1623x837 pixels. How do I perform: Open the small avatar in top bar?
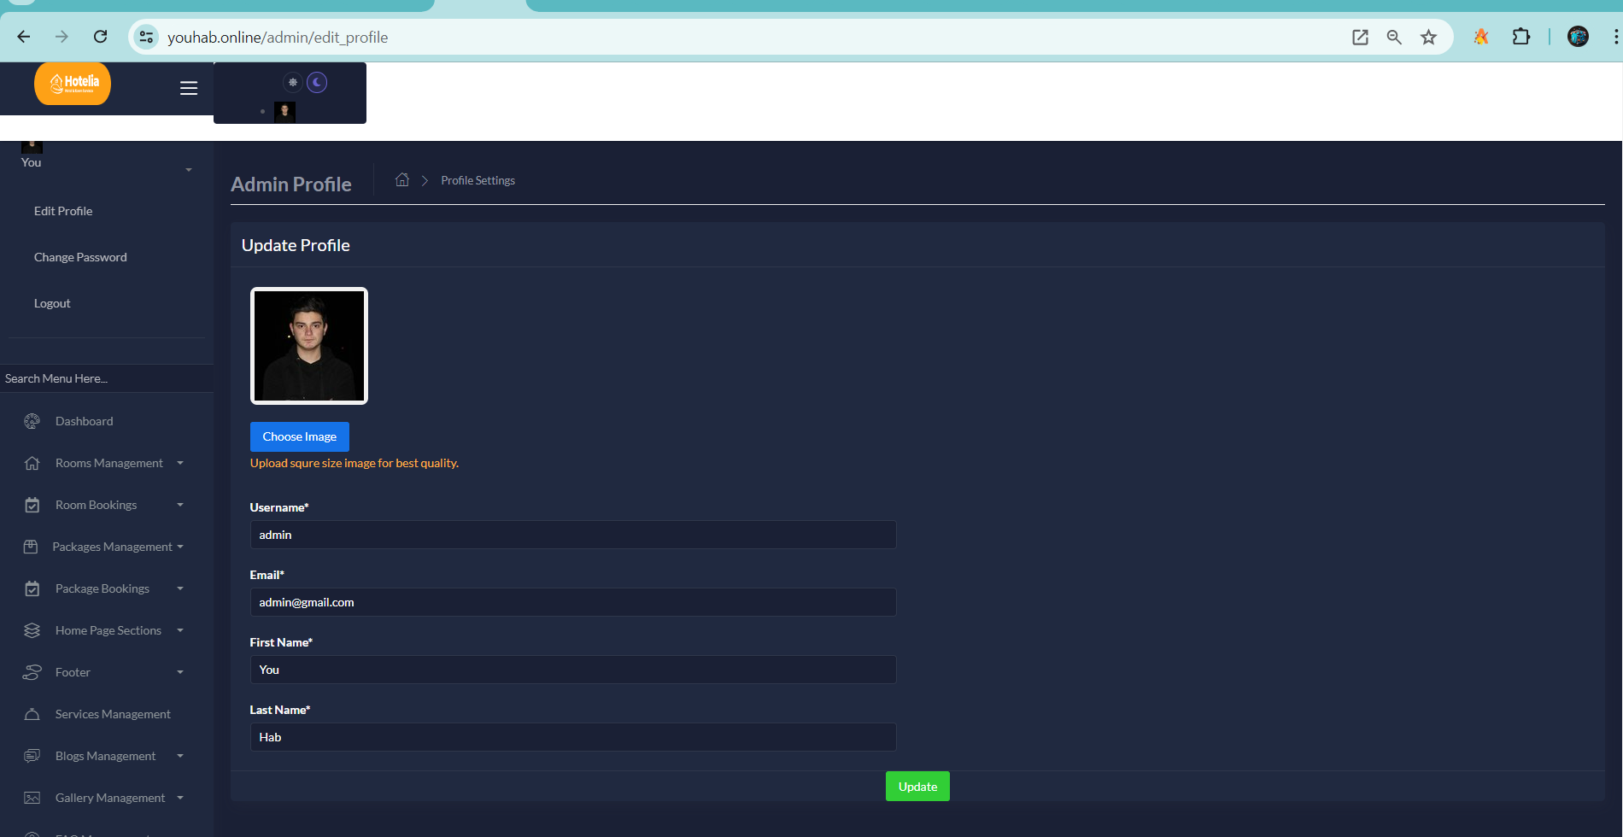tap(284, 112)
